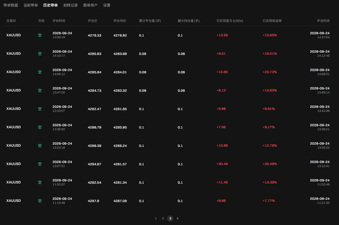
Task: Click the 开仓时间 column header
Action: click(x=59, y=21)
